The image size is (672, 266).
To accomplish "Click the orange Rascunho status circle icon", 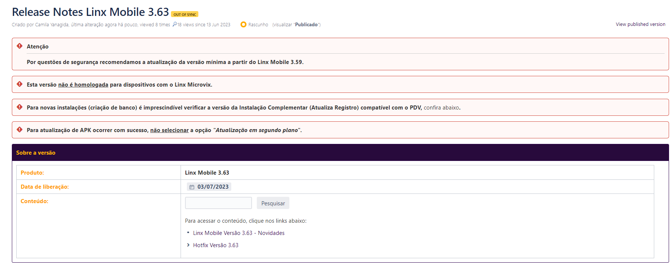I will pos(243,24).
